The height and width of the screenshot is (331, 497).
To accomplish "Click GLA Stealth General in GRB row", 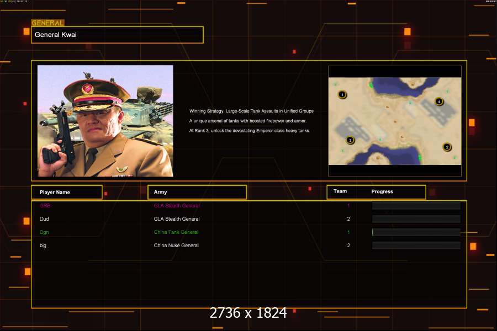I will (177, 206).
